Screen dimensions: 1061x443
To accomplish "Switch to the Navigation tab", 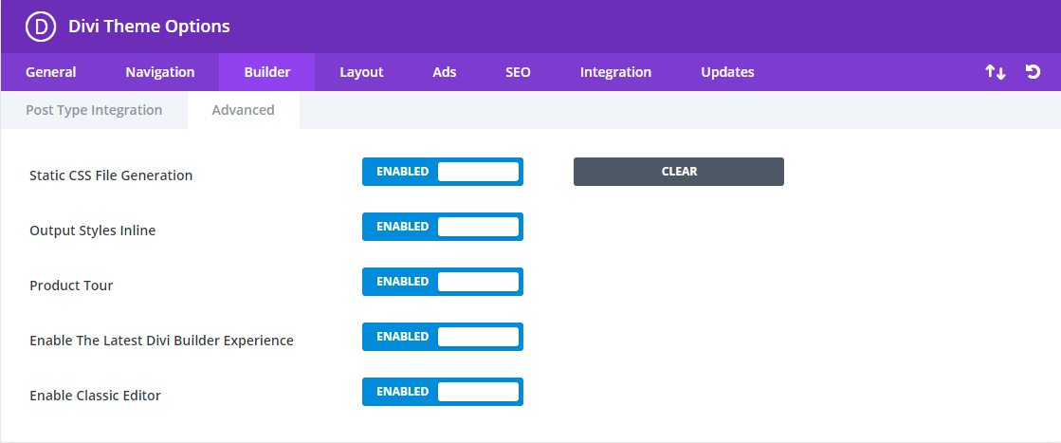I will coord(159,72).
